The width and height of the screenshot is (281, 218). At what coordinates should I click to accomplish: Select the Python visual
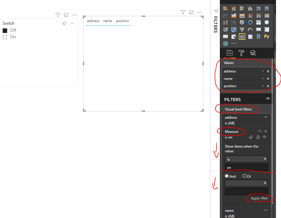tap(267, 37)
